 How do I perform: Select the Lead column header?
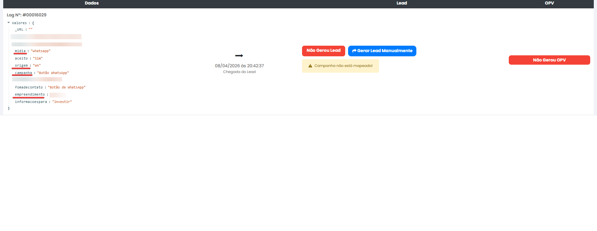tap(402, 3)
